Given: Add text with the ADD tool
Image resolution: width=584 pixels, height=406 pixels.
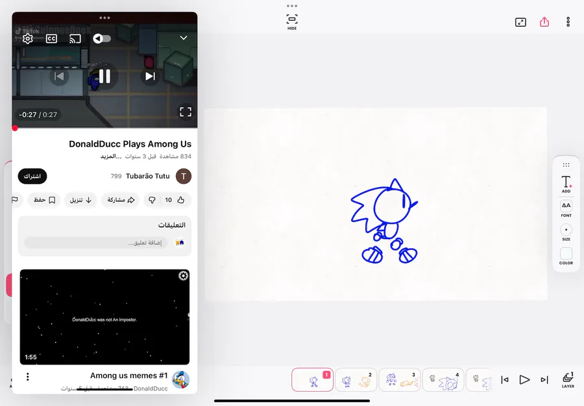Looking at the screenshot, I should coord(566,184).
